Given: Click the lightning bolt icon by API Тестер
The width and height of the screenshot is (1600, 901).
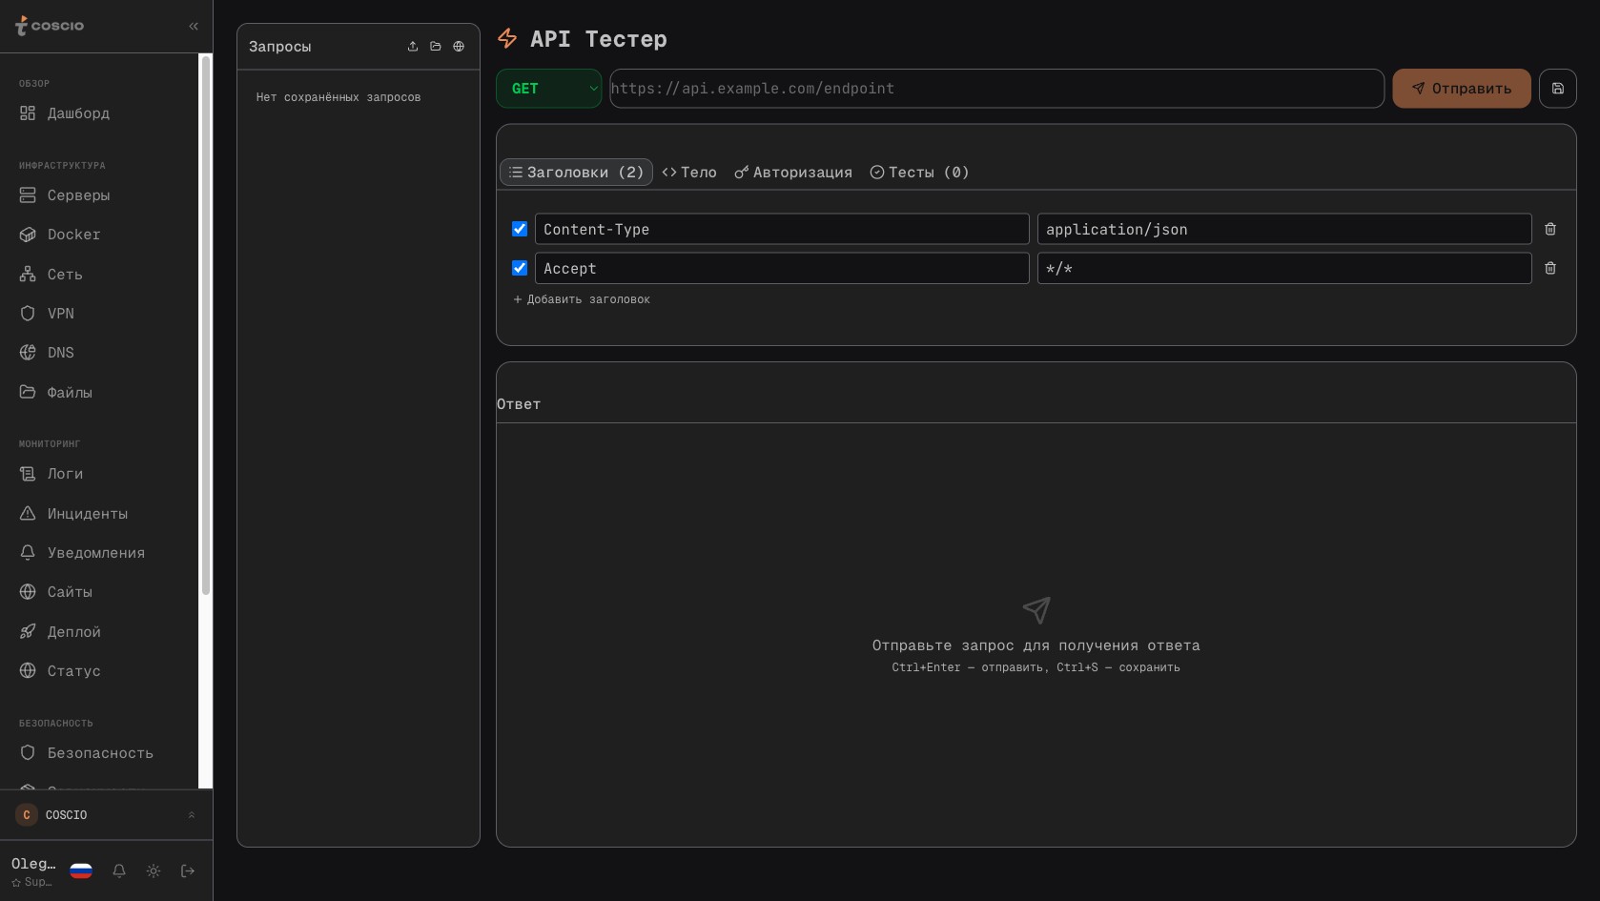Looking at the screenshot, I should click(x=507, y=38).
